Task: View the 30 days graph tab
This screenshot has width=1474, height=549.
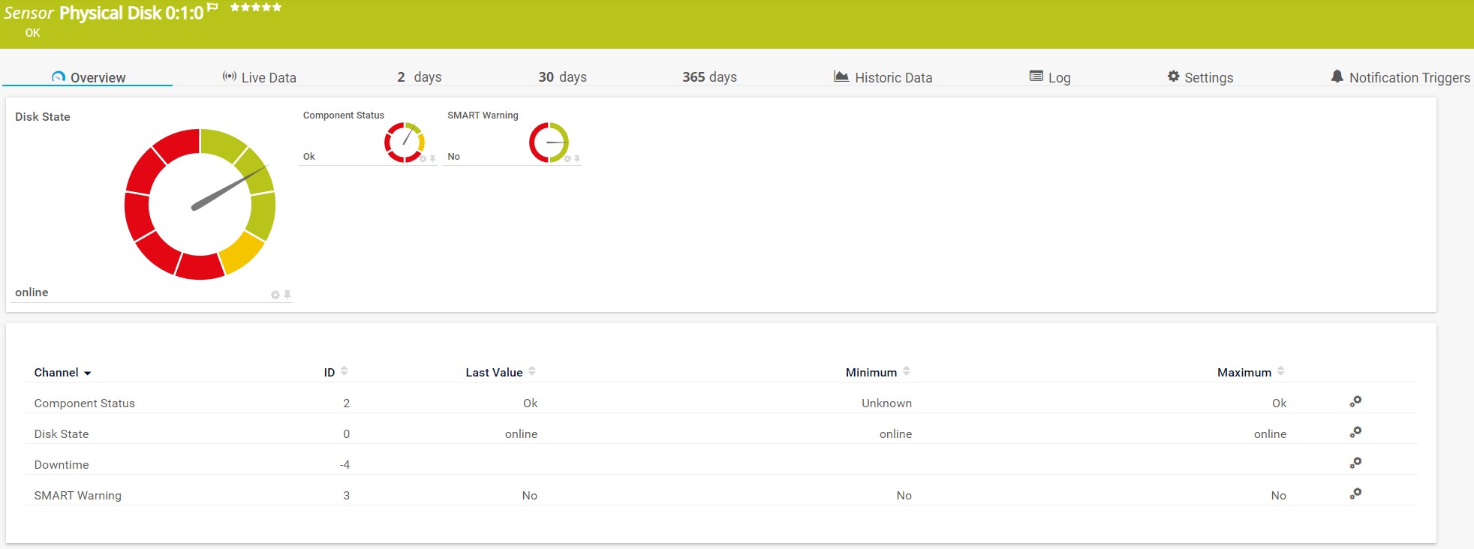Action: point(562,77)
